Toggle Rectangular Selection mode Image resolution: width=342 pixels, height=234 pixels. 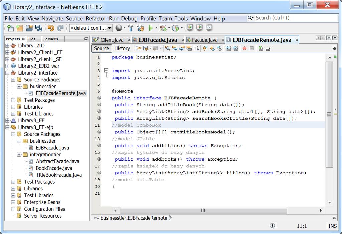[196, 48]
